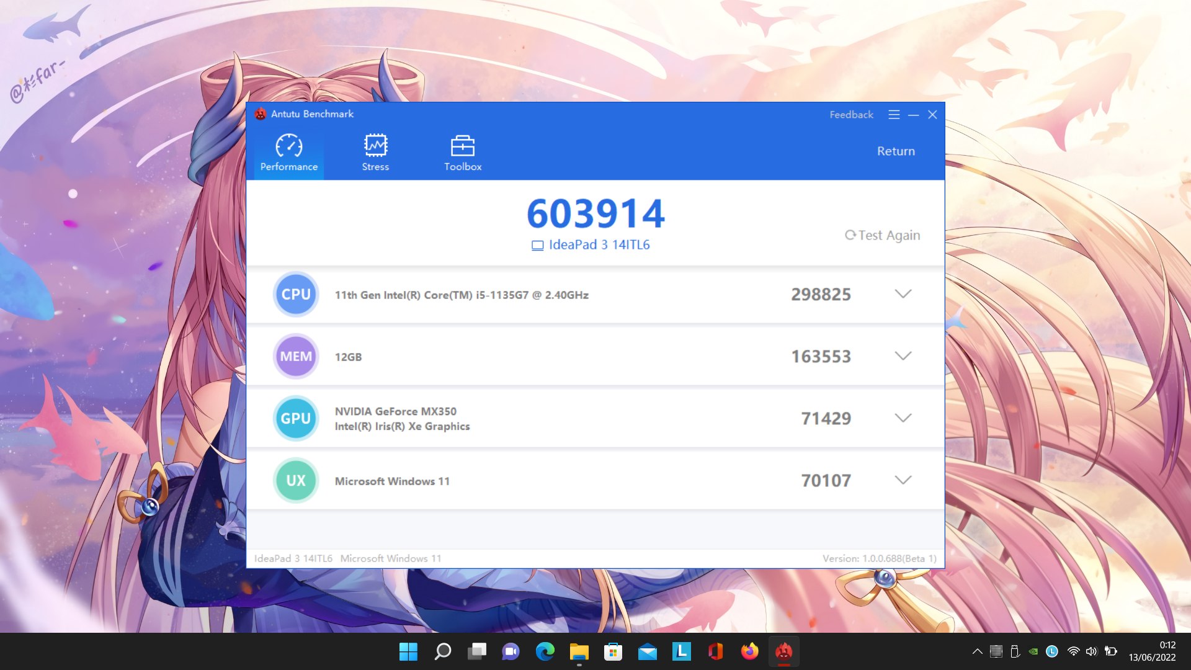
Task: Click the footer IdeaPad 3 14ITL6 Windows 11 text
Action: point(347,558)
